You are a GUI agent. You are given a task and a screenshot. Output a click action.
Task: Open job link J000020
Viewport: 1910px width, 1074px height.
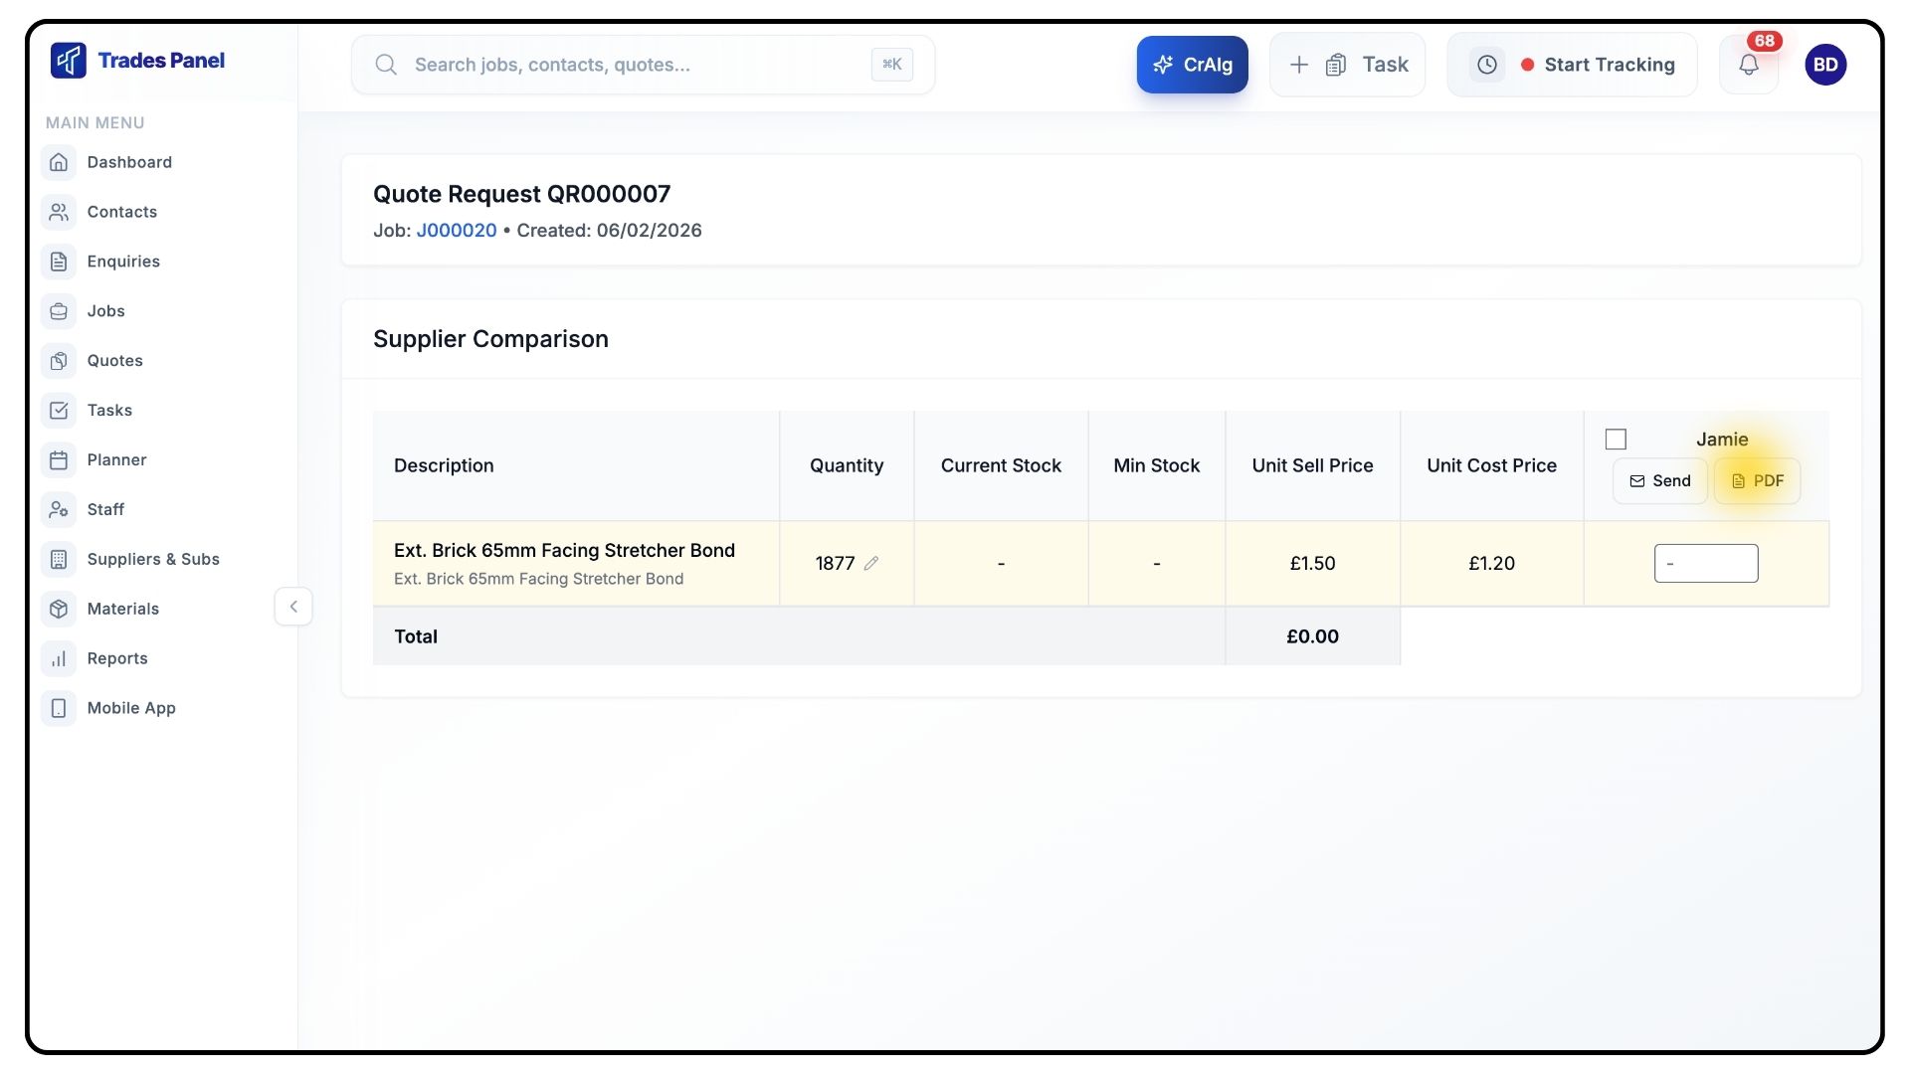click(x=456, y=230)
